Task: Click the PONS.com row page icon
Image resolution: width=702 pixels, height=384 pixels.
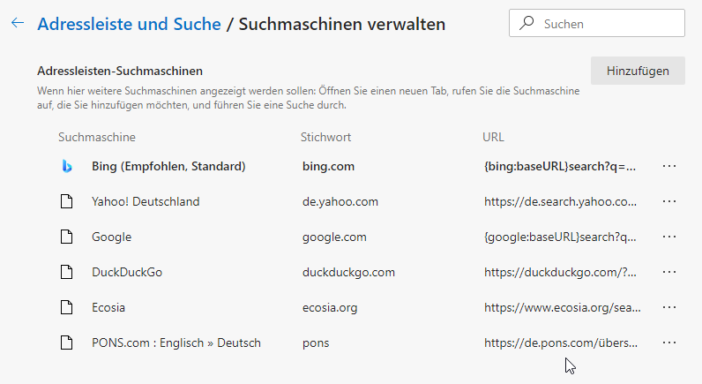Action: (67, 343)
